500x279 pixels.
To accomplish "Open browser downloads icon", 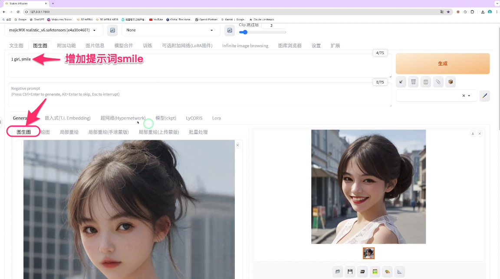I will pyautogui.click(x=483, y=12).
